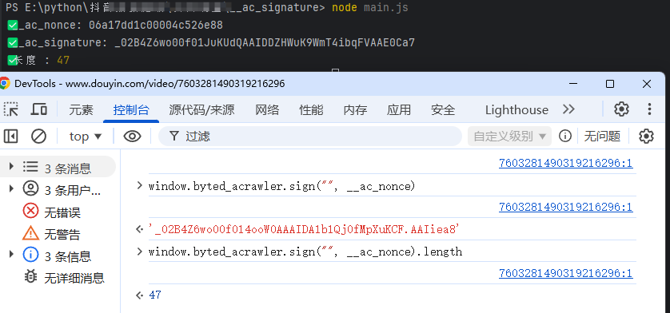
Task: Click the 无问题 issues button
Action: click(x=602, y=137)
